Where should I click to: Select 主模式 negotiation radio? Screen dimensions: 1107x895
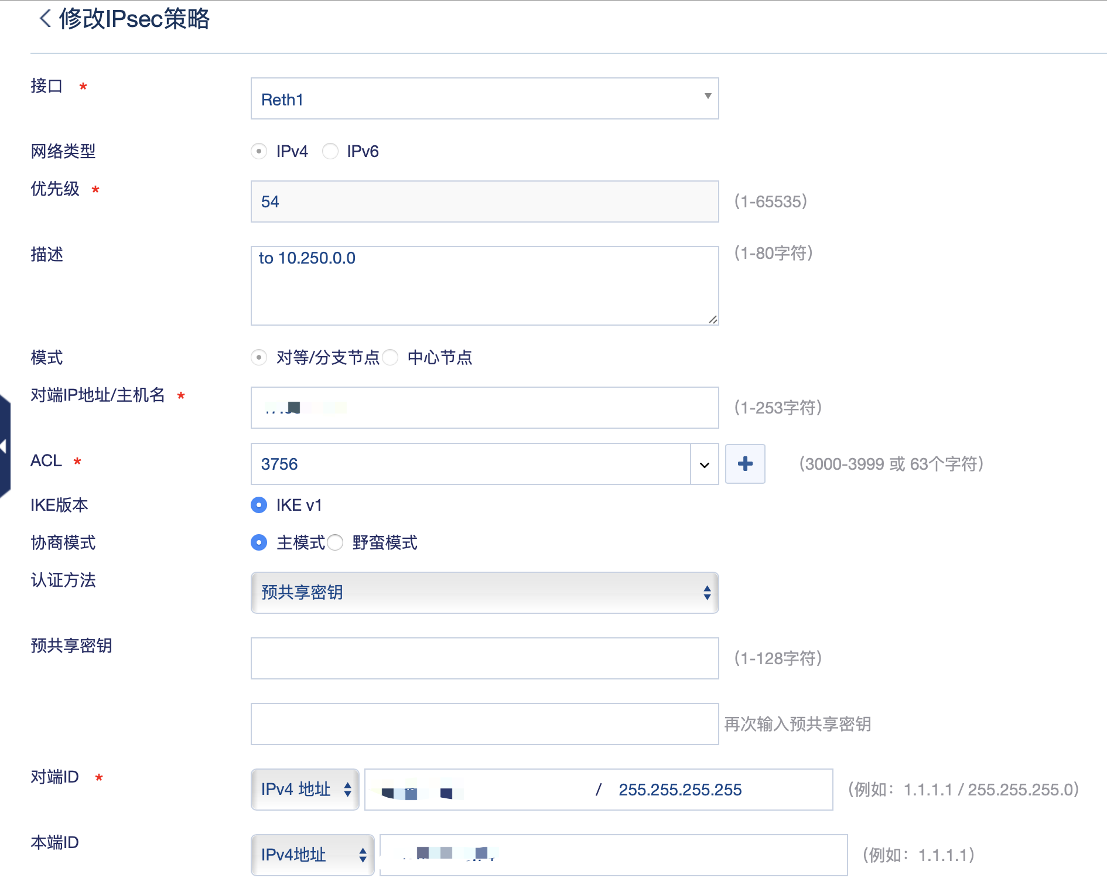click(x=259, y=542)
